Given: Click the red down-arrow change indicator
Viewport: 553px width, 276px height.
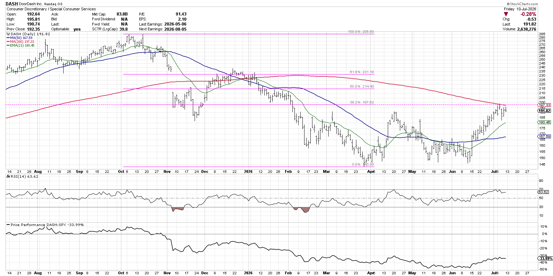Looking at the screenshot, I should 506,14.
